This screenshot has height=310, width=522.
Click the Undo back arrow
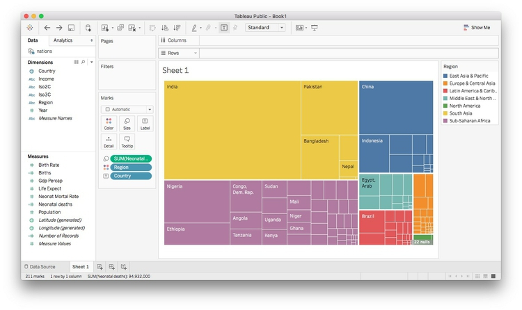pyautogui.click(x=47, y=28)
